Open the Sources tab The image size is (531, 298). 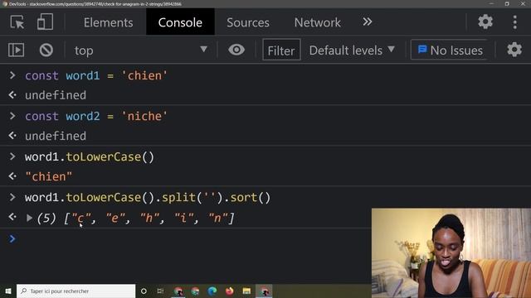click(x=248, y=22)
